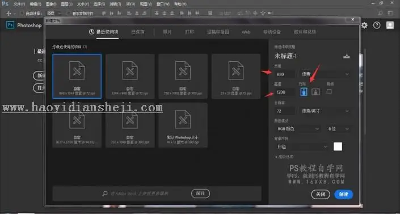The image size is (400, 214).
Task: Open the 滤镜(T) menu
Action: (115, 4)
